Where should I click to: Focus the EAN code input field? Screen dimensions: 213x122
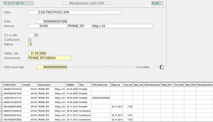[51, 21]
